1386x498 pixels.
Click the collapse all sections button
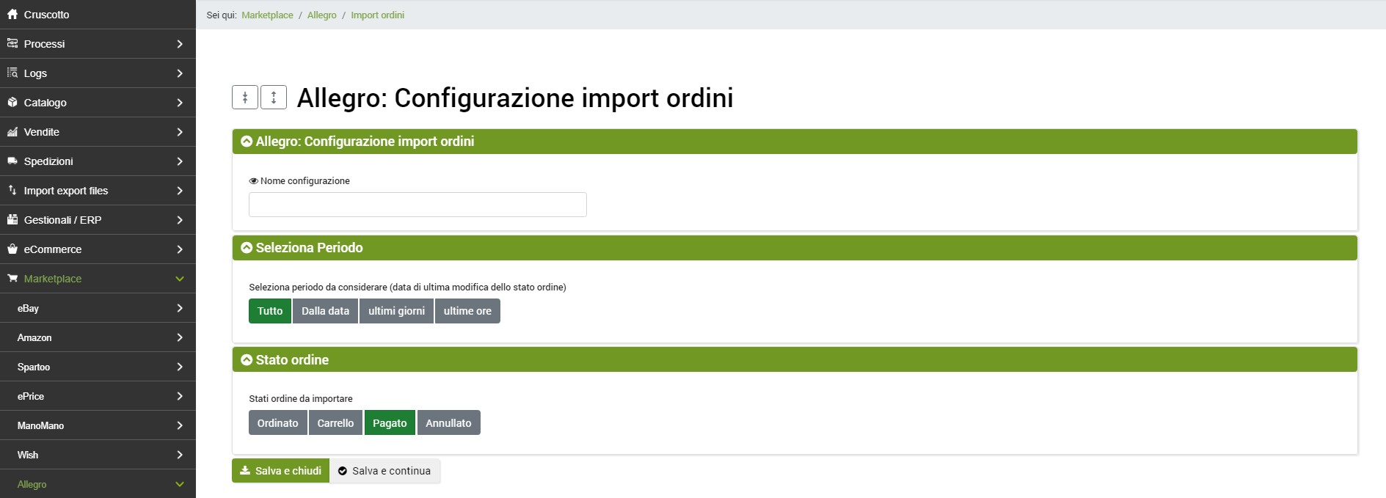point(245,98)
